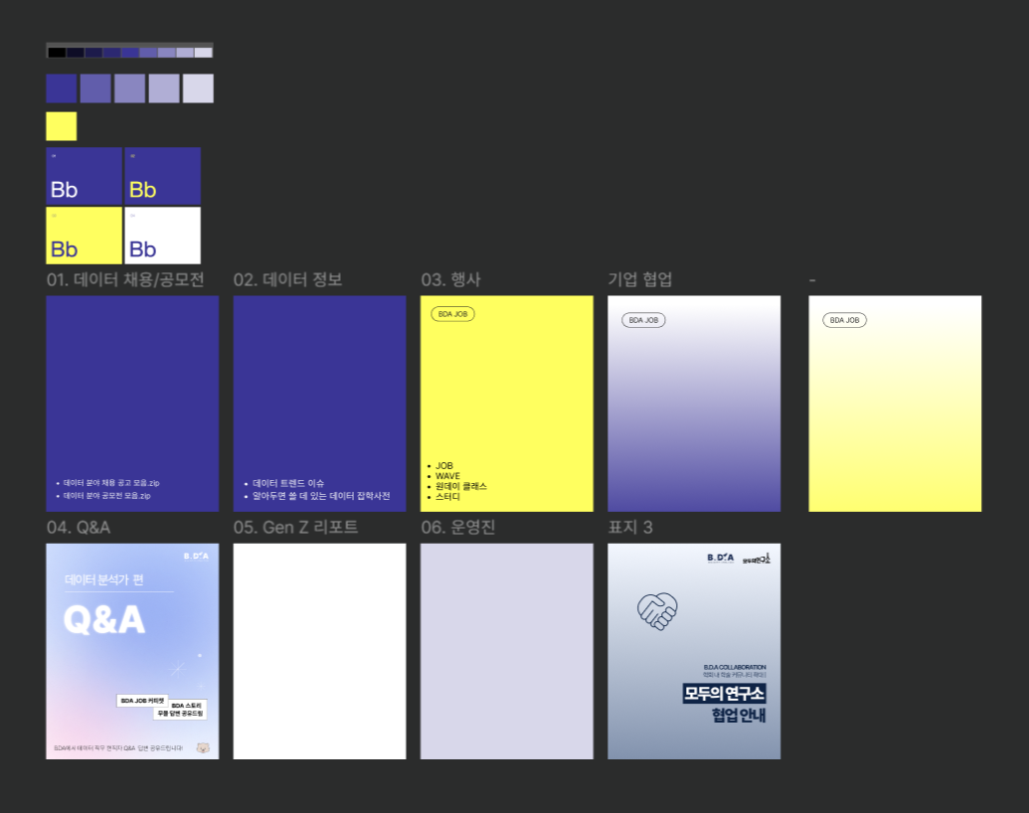Select footer caption on Q&A frame
Image resolution: width=1029 pixels, height=813 pixels.
click(x=118, y=748)
